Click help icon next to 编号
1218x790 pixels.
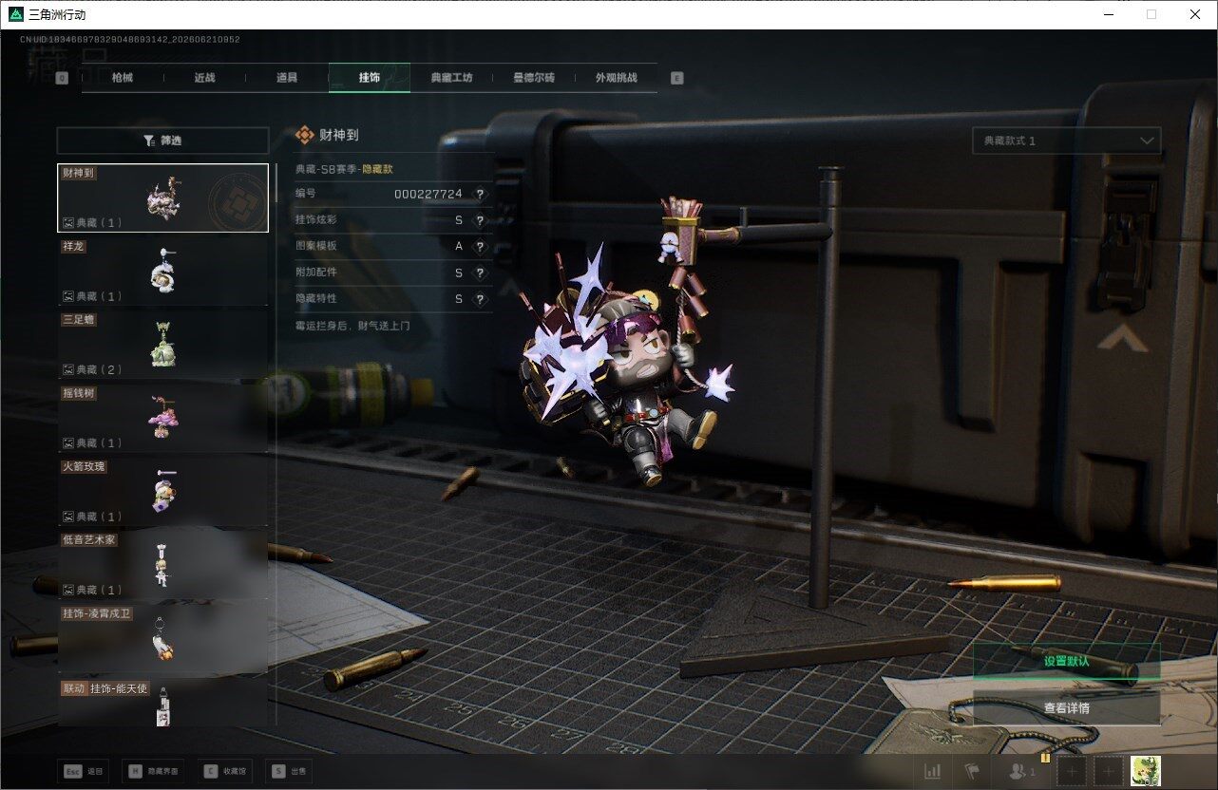coord(480,194)
